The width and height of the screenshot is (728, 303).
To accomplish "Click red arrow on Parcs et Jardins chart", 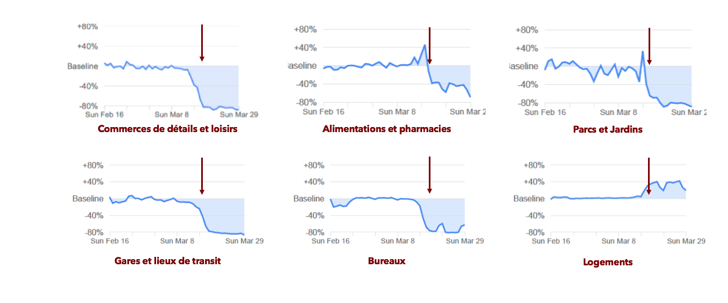I will click(649, 46).
